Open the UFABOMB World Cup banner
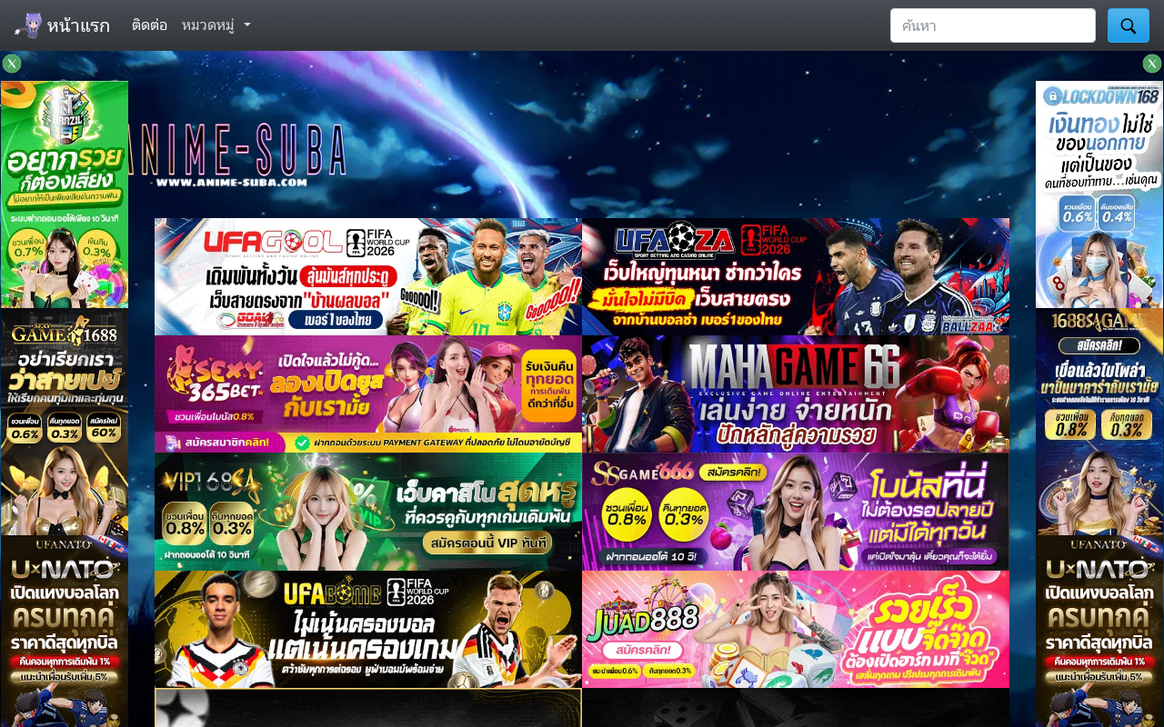The width and height of the screenshot is (1164, 727). coord(368,629)
